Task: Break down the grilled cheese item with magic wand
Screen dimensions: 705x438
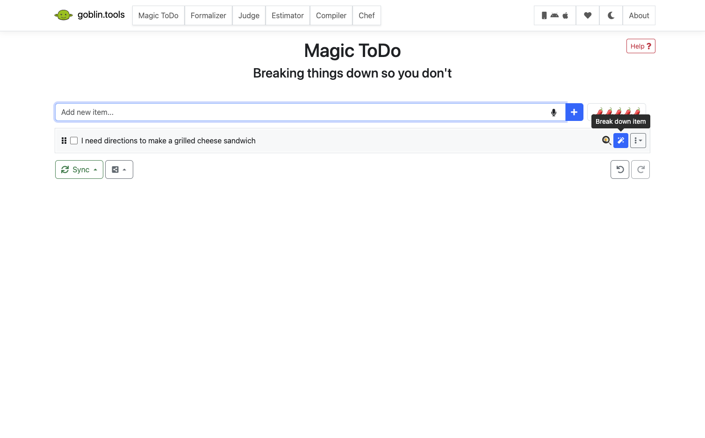Action: 621,141
